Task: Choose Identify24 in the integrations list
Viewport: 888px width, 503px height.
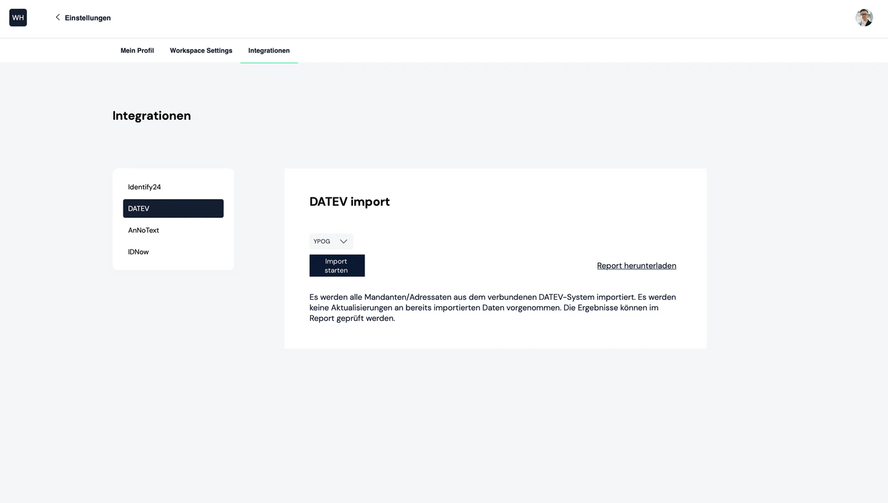Action: click(x=173, y=187)
